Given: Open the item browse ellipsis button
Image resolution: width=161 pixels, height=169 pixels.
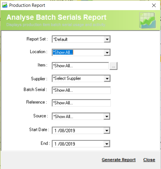Looking at the screenshot, I should tap(114, 66).
